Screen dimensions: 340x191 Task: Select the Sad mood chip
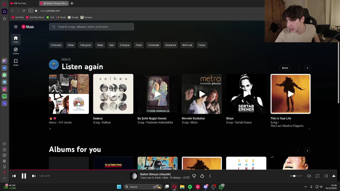click(112, 45)
